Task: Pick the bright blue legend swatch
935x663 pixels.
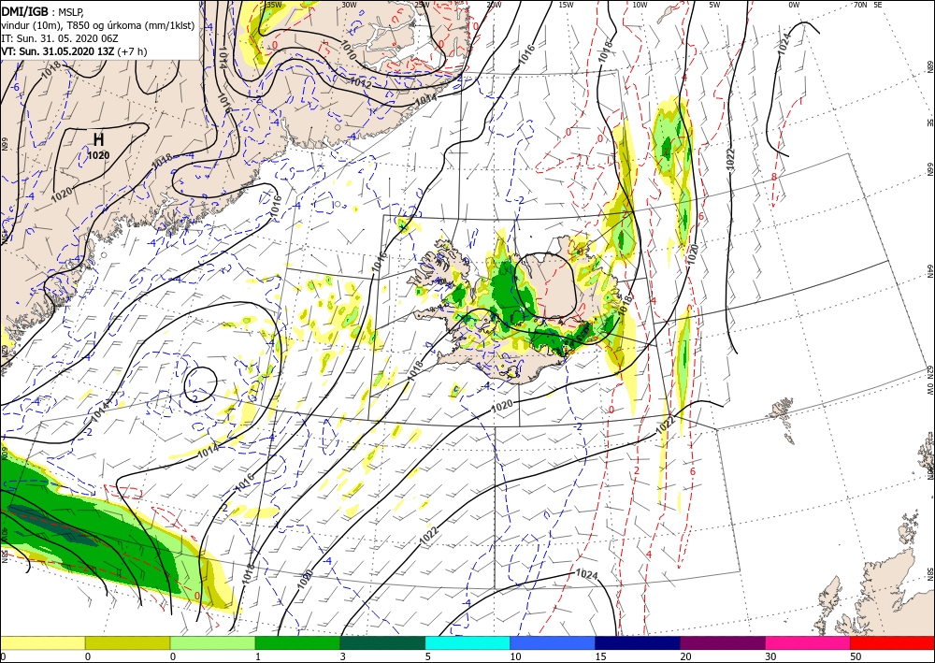Action: click(x=553, y=642)
